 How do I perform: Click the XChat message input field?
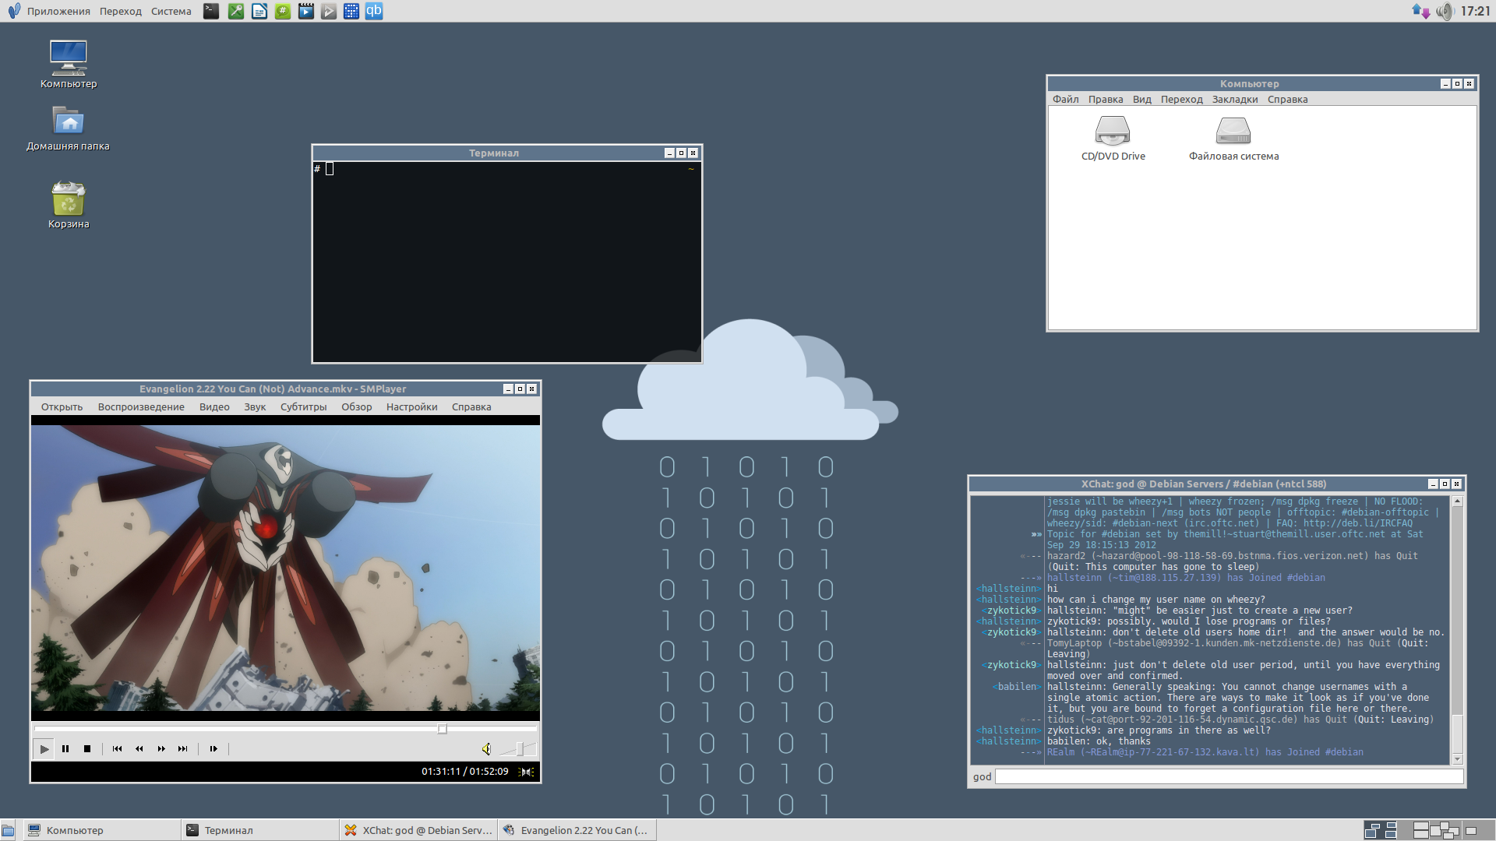[1229, 776]
